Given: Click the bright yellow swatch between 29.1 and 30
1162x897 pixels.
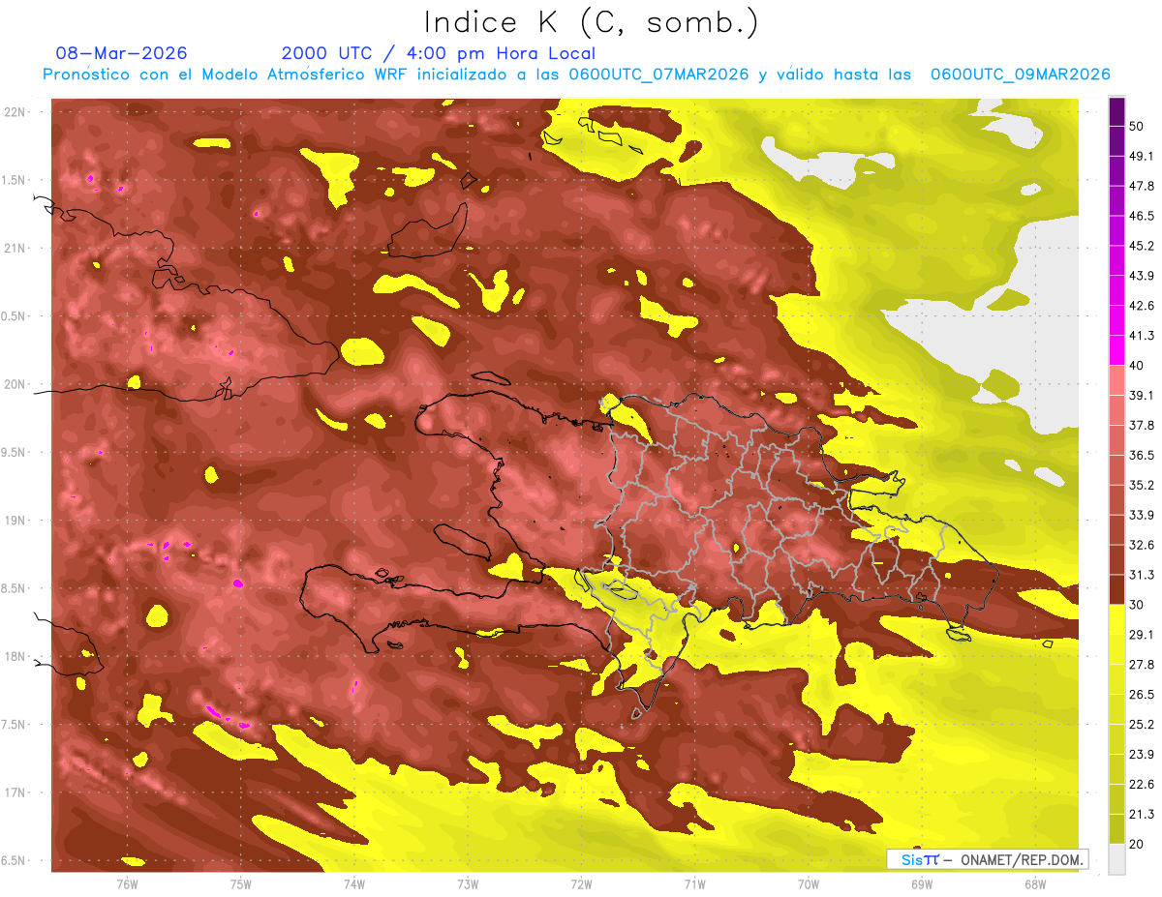Looking at the screenshot, I should (x=1116, y=619).
